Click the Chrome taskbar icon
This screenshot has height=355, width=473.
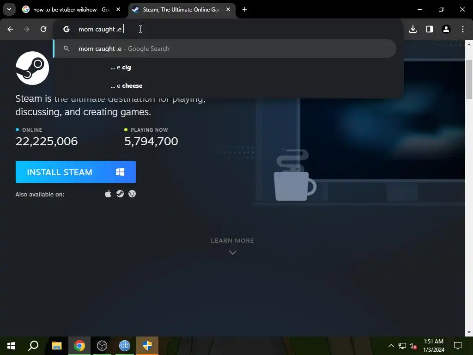(79, 346)
